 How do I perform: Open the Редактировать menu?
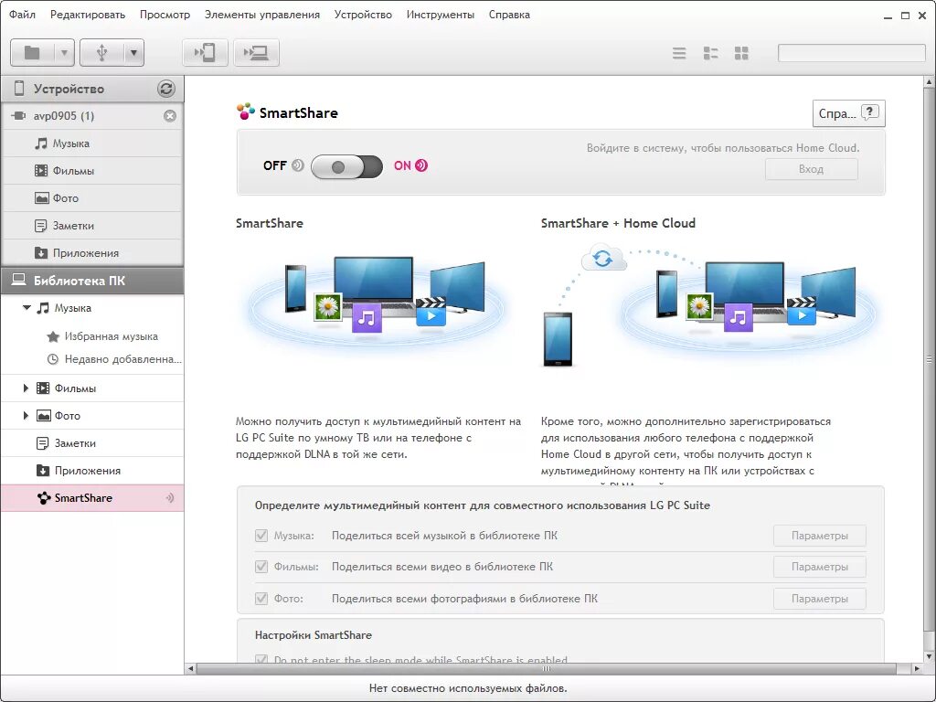[88, 15]
